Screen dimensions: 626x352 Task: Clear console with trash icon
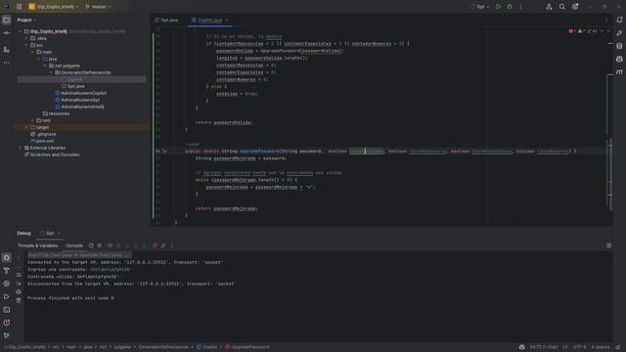(x=19, y=300)
